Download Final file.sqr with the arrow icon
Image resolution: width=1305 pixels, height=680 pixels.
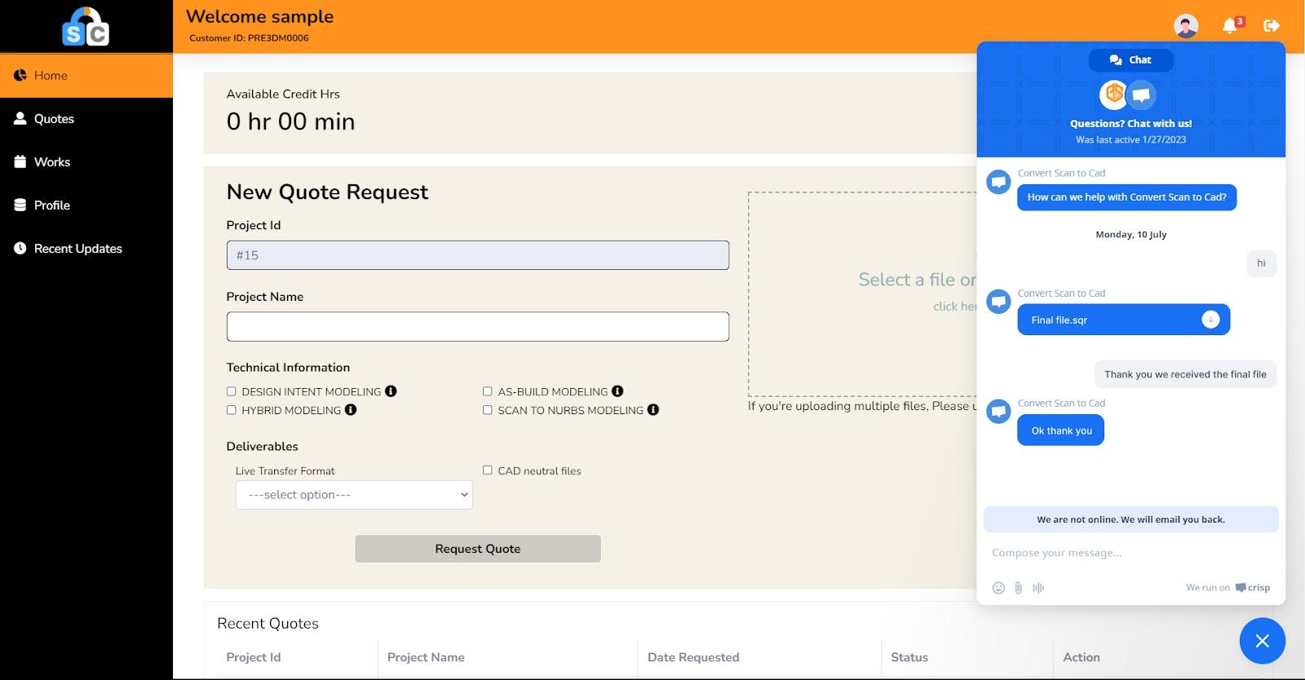1210,320
